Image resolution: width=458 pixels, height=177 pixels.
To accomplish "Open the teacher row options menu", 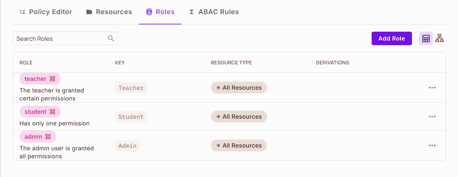I will pyautogui.click(x=432, y=88).
